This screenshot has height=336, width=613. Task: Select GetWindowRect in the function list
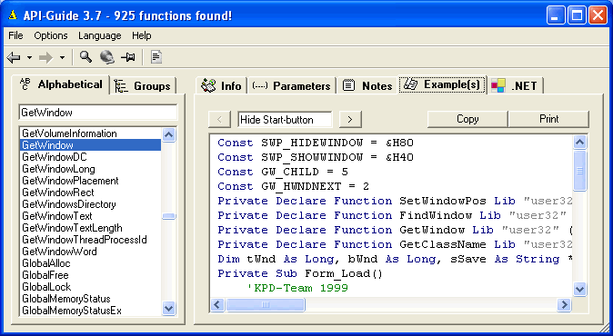point(90,193)
